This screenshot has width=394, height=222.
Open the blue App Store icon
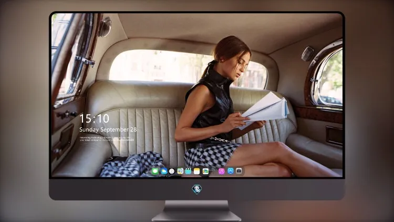(x=231, y=171)
